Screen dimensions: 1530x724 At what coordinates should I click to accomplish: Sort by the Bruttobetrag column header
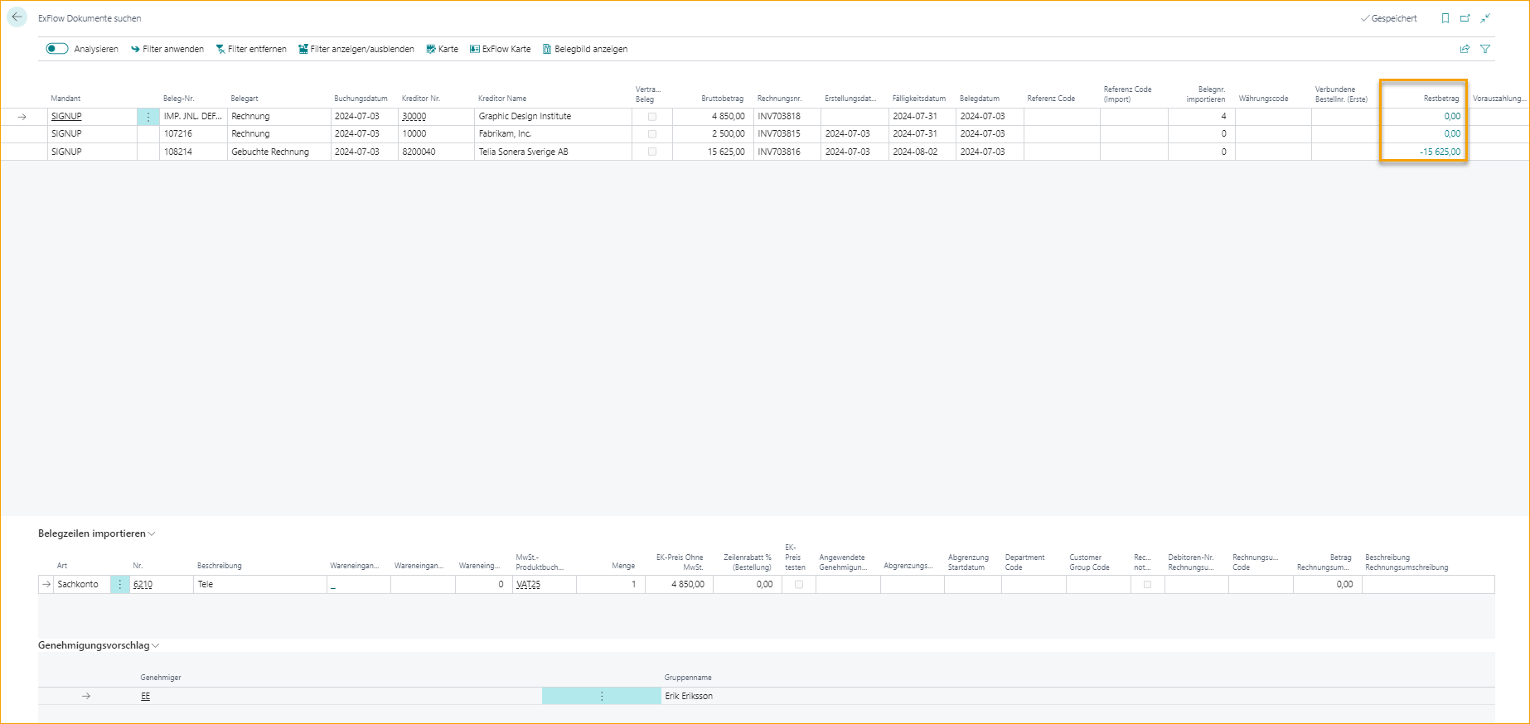[x=722, y=99]
